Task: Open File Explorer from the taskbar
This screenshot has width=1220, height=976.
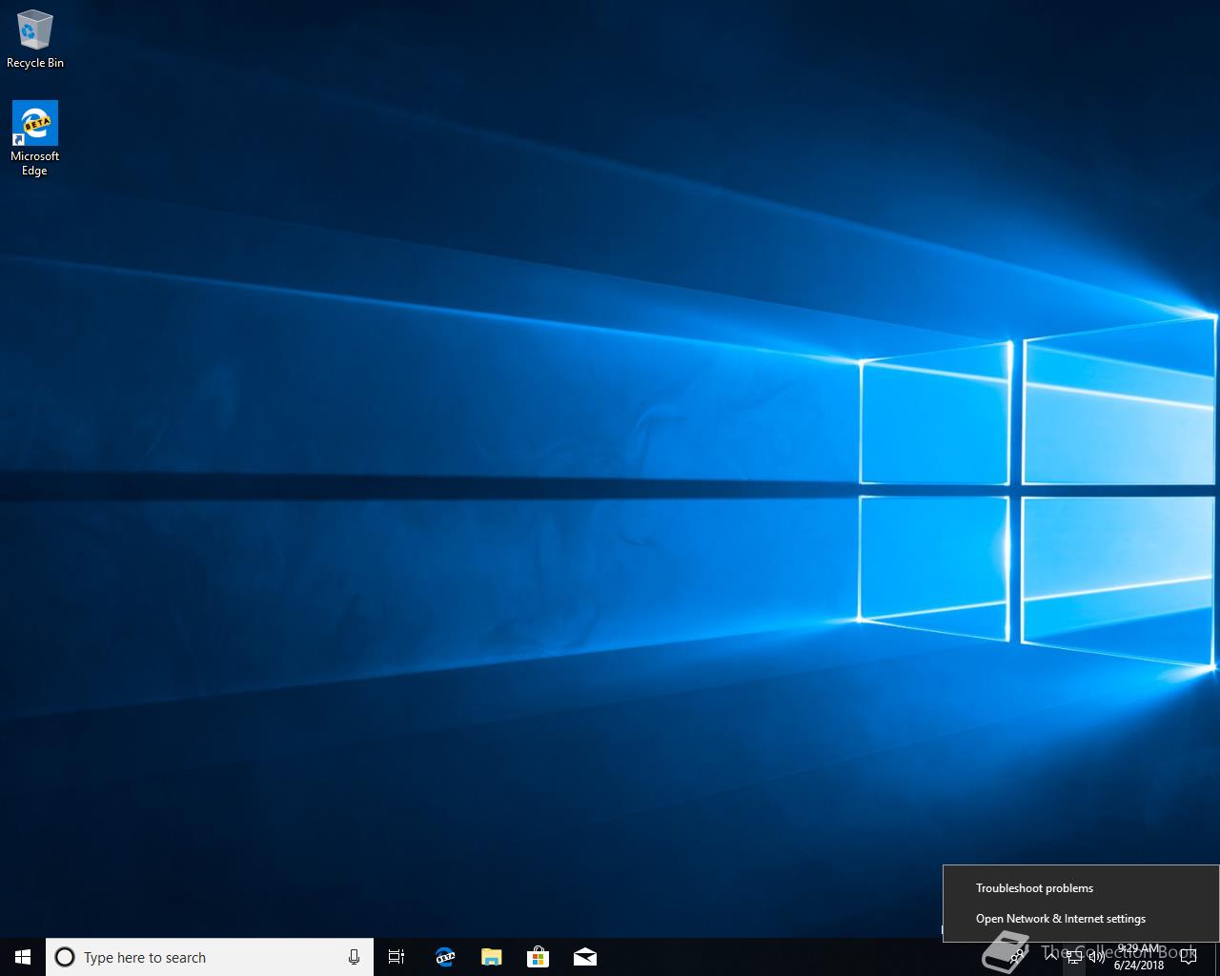Action: point(491,957)
